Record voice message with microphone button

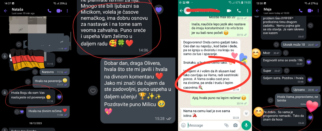pos(246,125)
